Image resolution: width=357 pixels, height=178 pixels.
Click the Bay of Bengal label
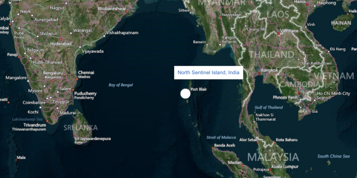point(121,85)
